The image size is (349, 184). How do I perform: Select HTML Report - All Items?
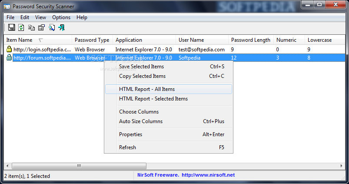169,89
